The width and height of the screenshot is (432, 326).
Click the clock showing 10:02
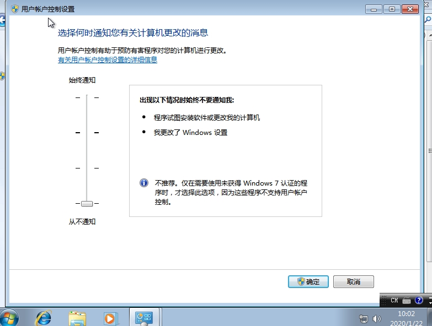pos(406,314)
